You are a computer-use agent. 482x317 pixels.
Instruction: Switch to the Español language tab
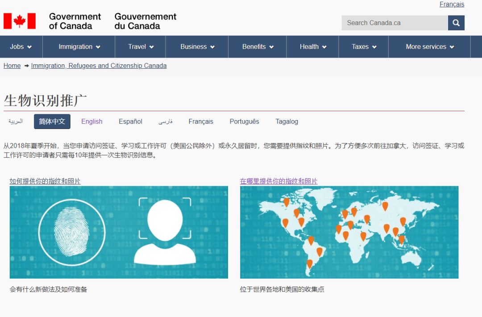pyautogui.click(x=130, y=121)
